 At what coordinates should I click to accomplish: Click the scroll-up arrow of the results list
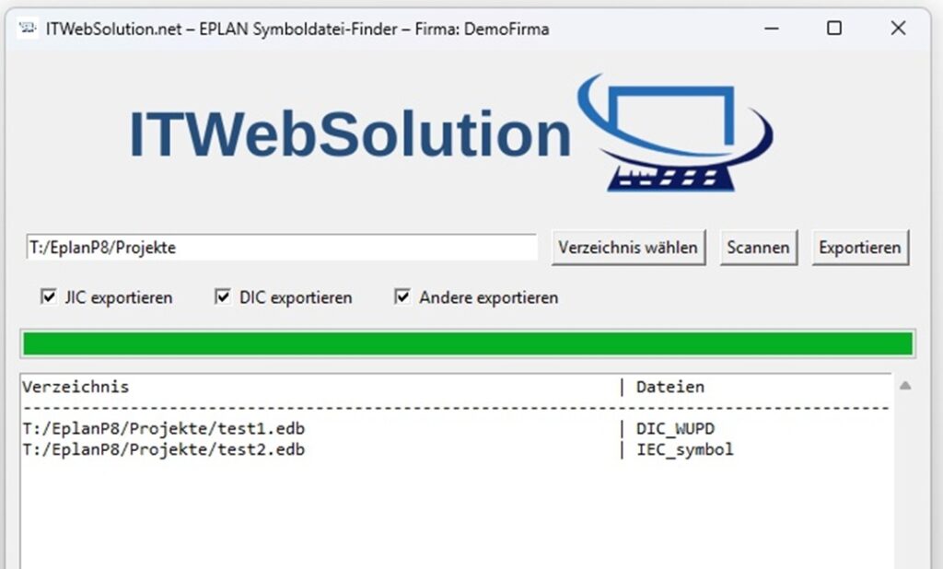point(904,386)
